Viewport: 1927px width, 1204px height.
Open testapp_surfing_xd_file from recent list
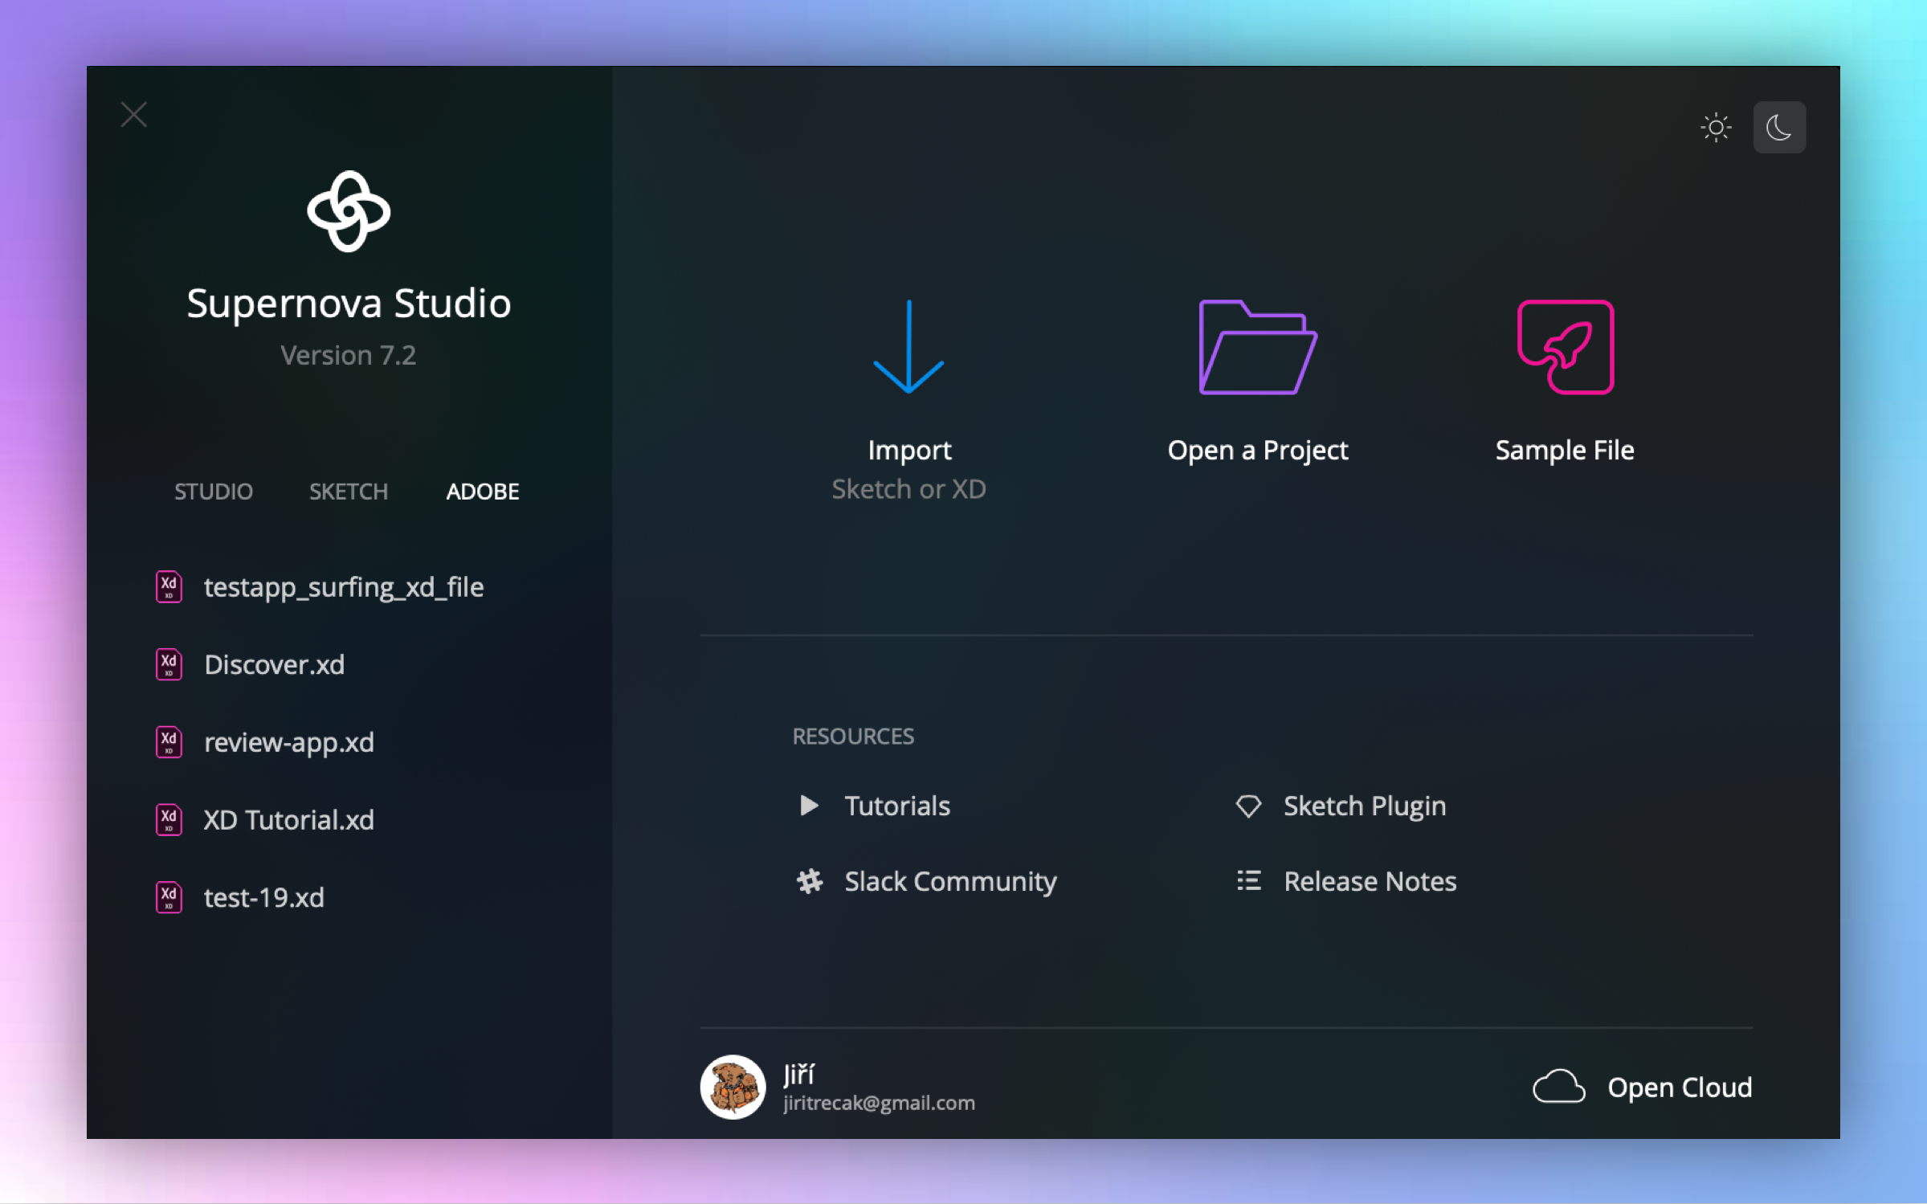tap(343, 587)
